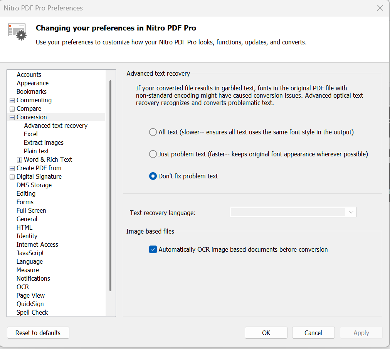Collapse the Conversion tree node

click(12, 117)
